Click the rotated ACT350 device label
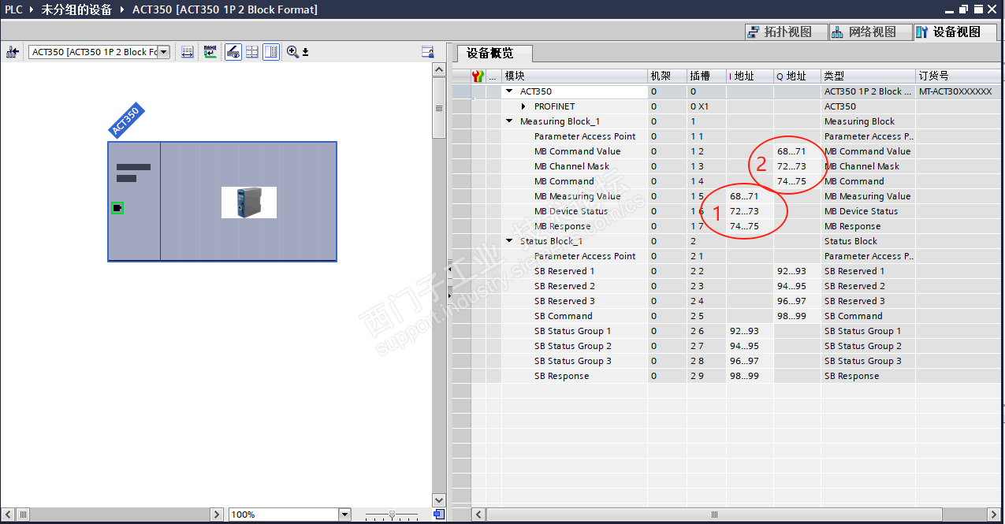 (125, 121)
